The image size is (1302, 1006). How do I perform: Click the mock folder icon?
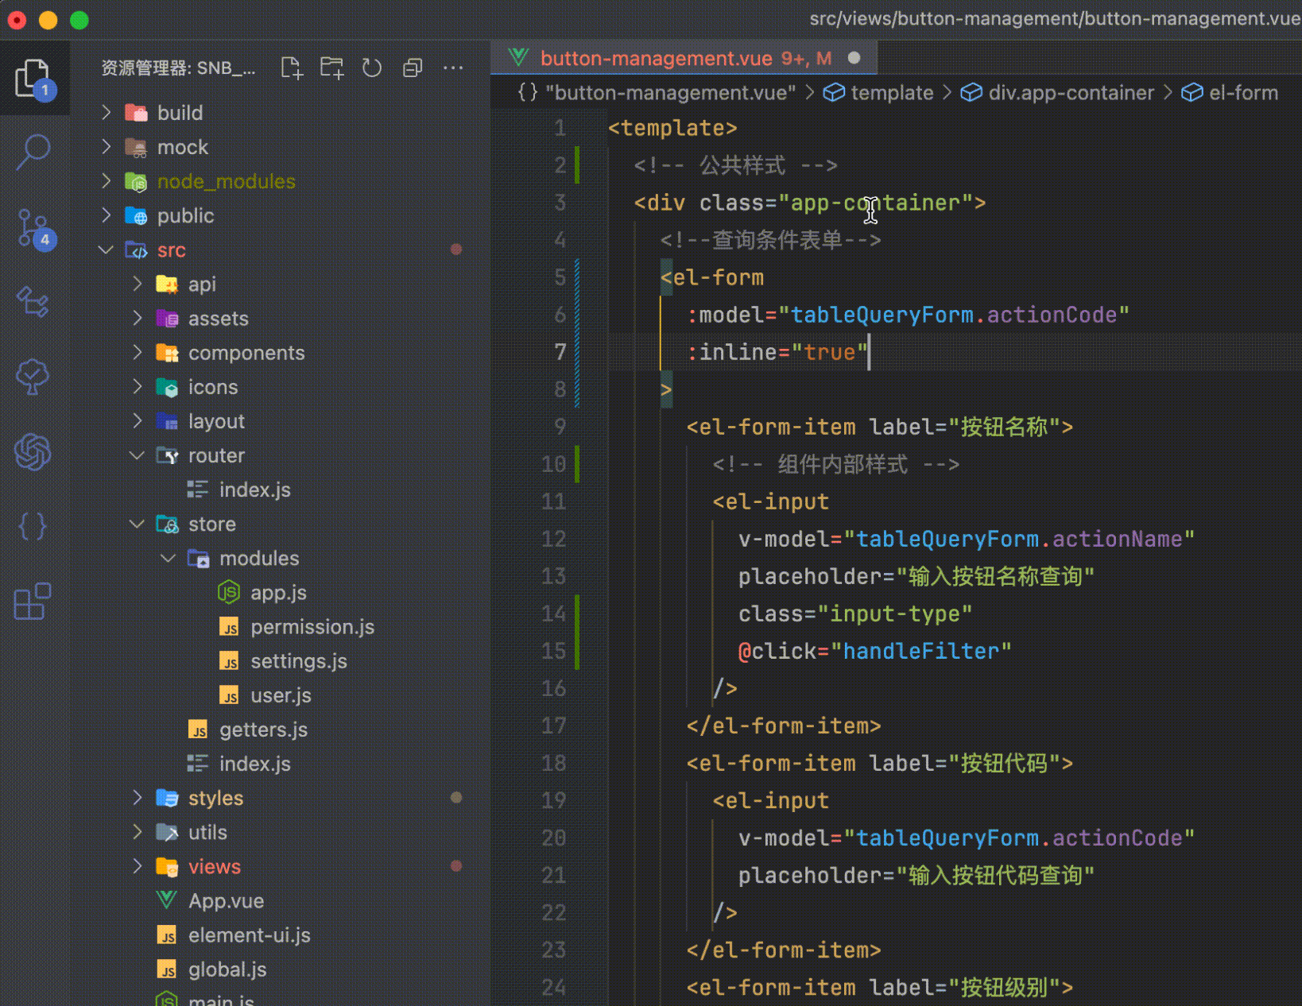[136, 148]
